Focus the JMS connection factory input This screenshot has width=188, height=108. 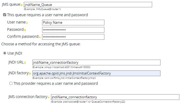115,97
